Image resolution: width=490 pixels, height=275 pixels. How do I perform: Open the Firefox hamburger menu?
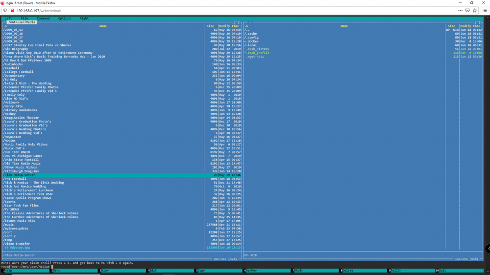click(485, 10)
